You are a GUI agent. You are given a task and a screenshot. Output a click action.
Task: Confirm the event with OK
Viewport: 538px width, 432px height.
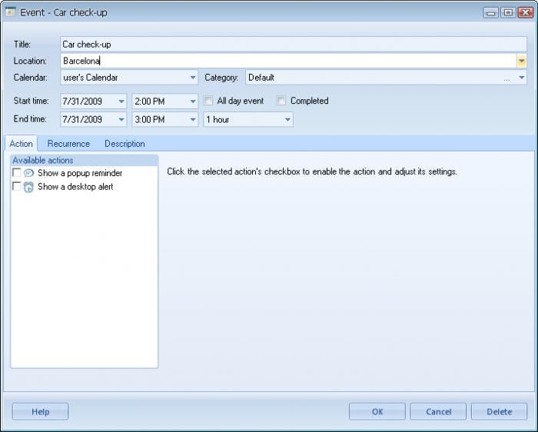[x=377, y=411]
